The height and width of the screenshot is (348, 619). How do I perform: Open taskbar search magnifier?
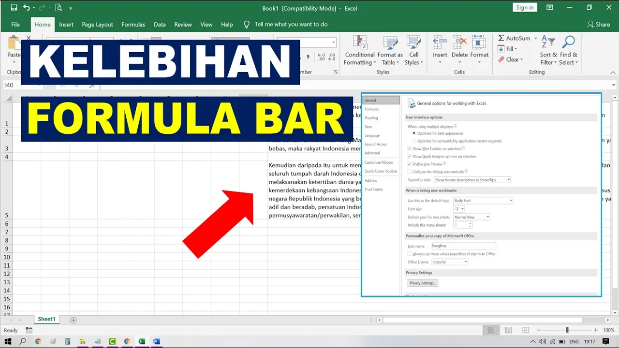pos(23,341)
